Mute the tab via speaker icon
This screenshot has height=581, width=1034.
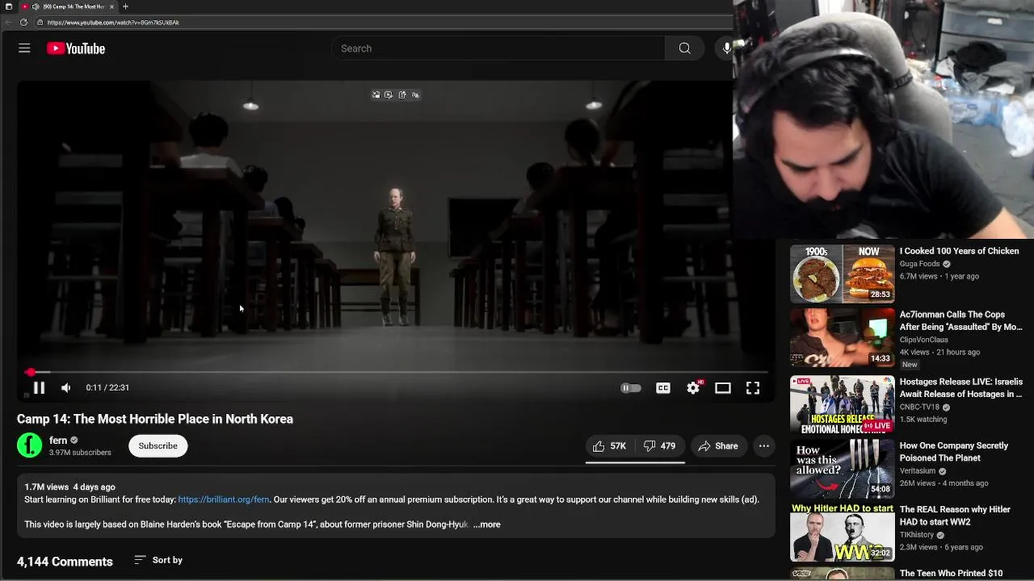pos(36,6)
